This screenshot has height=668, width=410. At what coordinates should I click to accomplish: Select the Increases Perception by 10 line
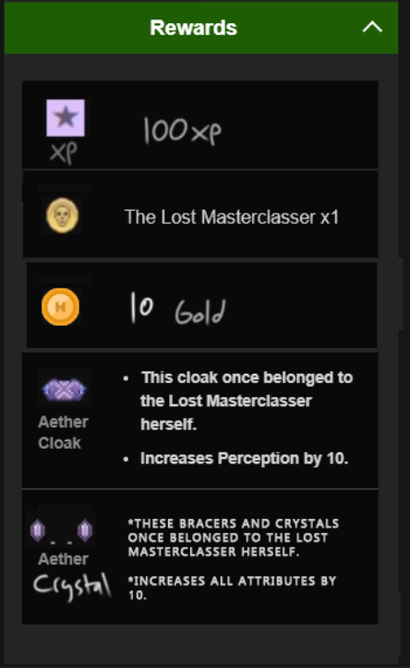244,458
